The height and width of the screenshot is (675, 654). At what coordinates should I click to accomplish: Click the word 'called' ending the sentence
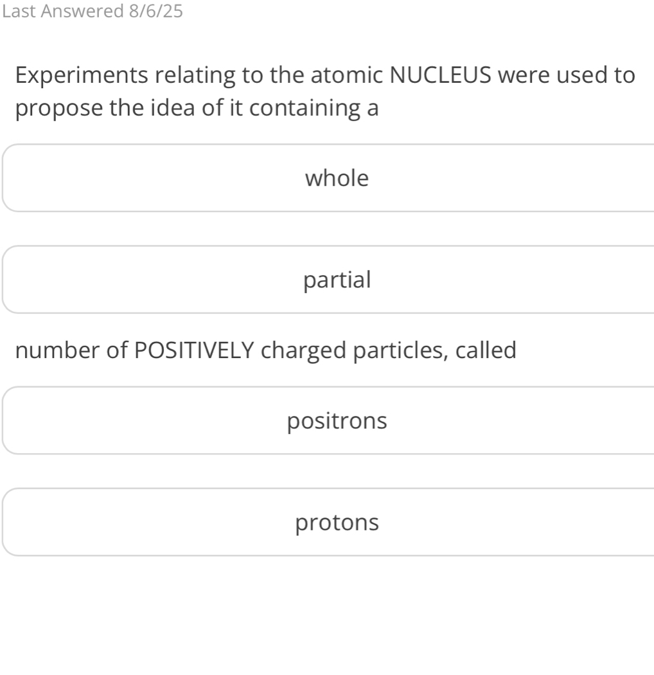(486, 350)
